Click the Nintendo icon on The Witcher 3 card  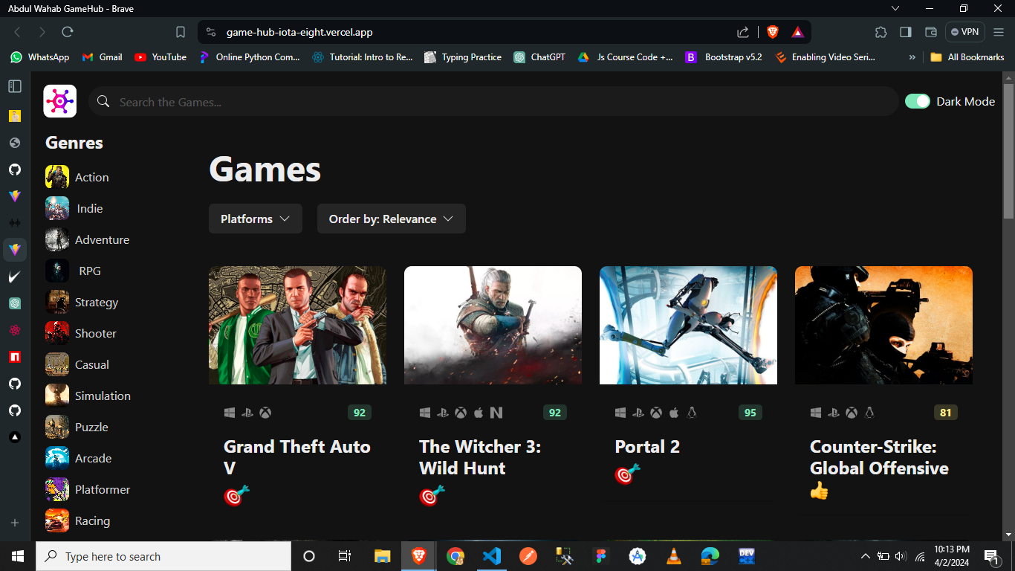496,413
